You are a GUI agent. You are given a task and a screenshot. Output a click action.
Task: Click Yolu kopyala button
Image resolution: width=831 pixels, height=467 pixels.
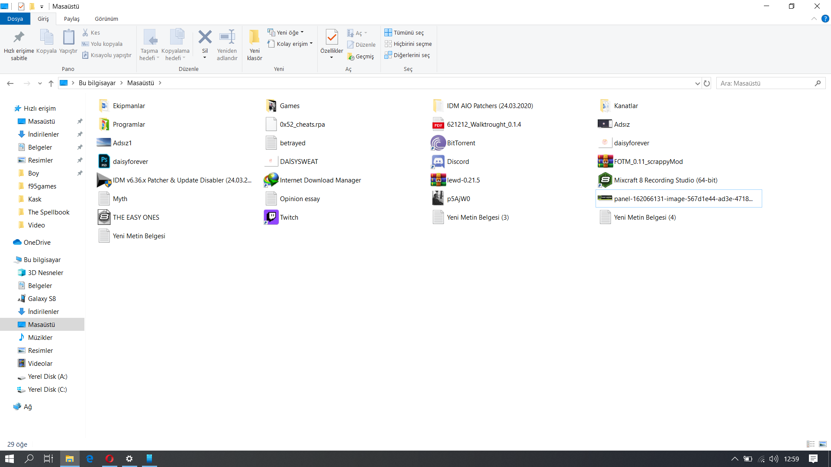coord(102,44)
